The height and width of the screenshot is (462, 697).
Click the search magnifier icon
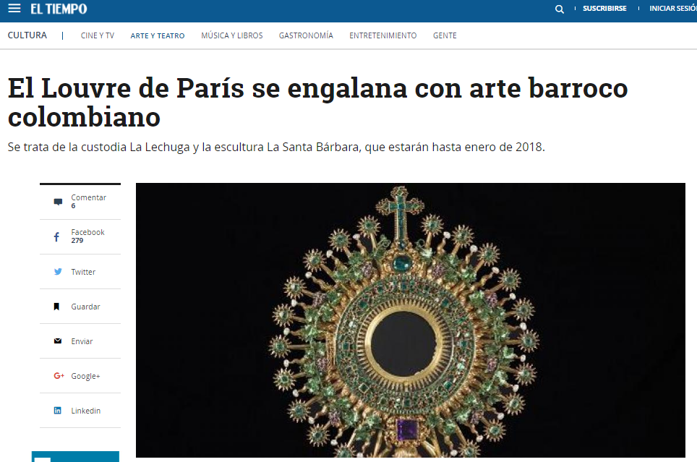coord(559,9)
